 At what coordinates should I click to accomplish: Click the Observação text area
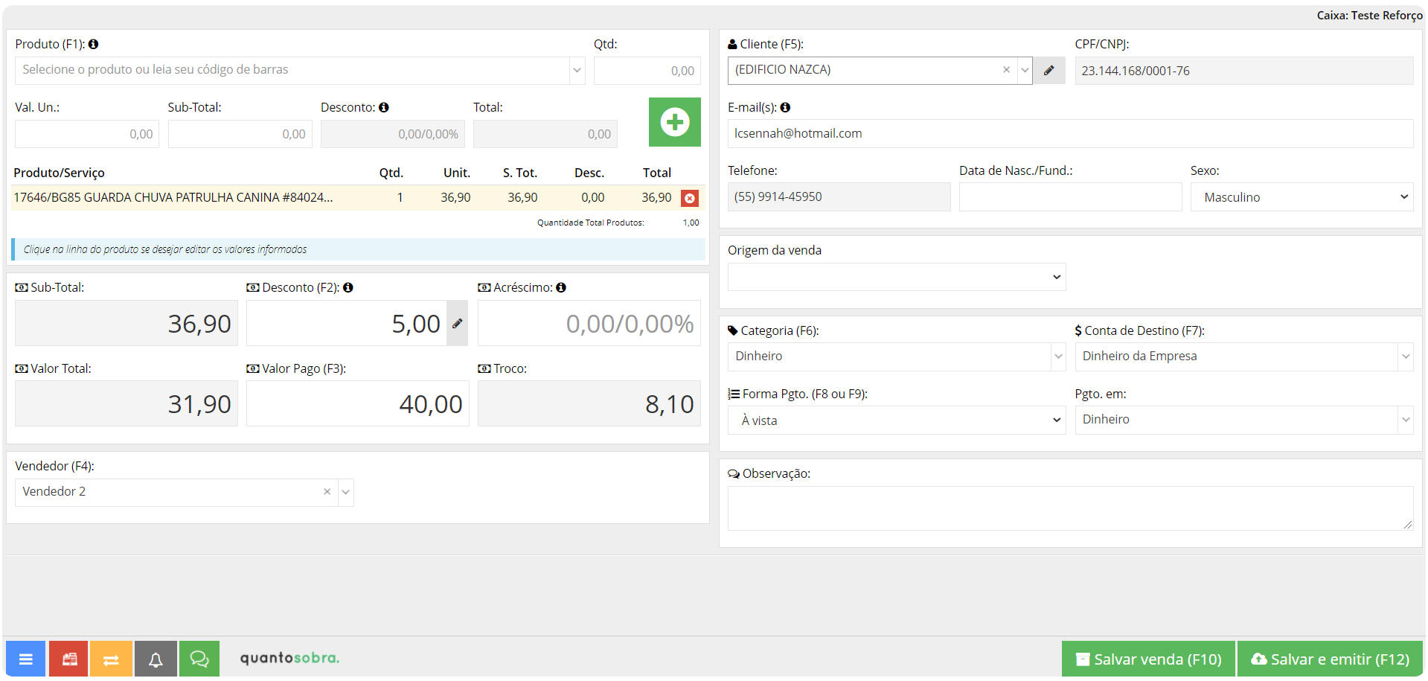(x=1069, y=508)
